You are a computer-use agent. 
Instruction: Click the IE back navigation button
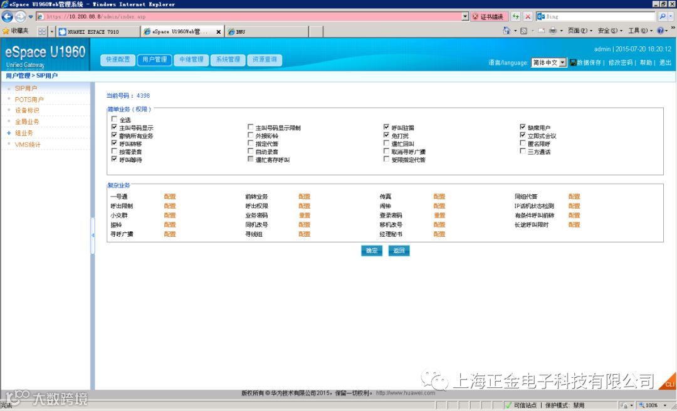point(8,16)
